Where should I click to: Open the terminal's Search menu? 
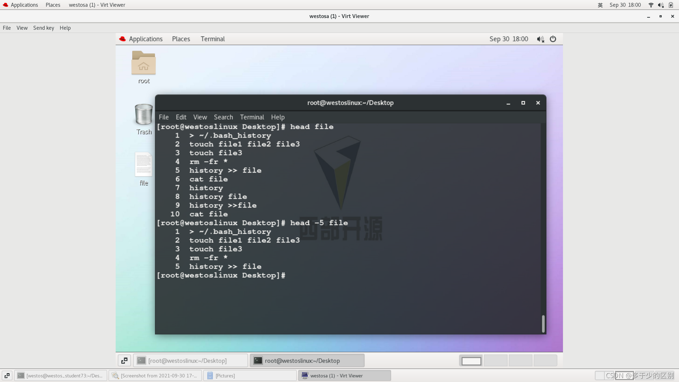[x=223, y=117]
